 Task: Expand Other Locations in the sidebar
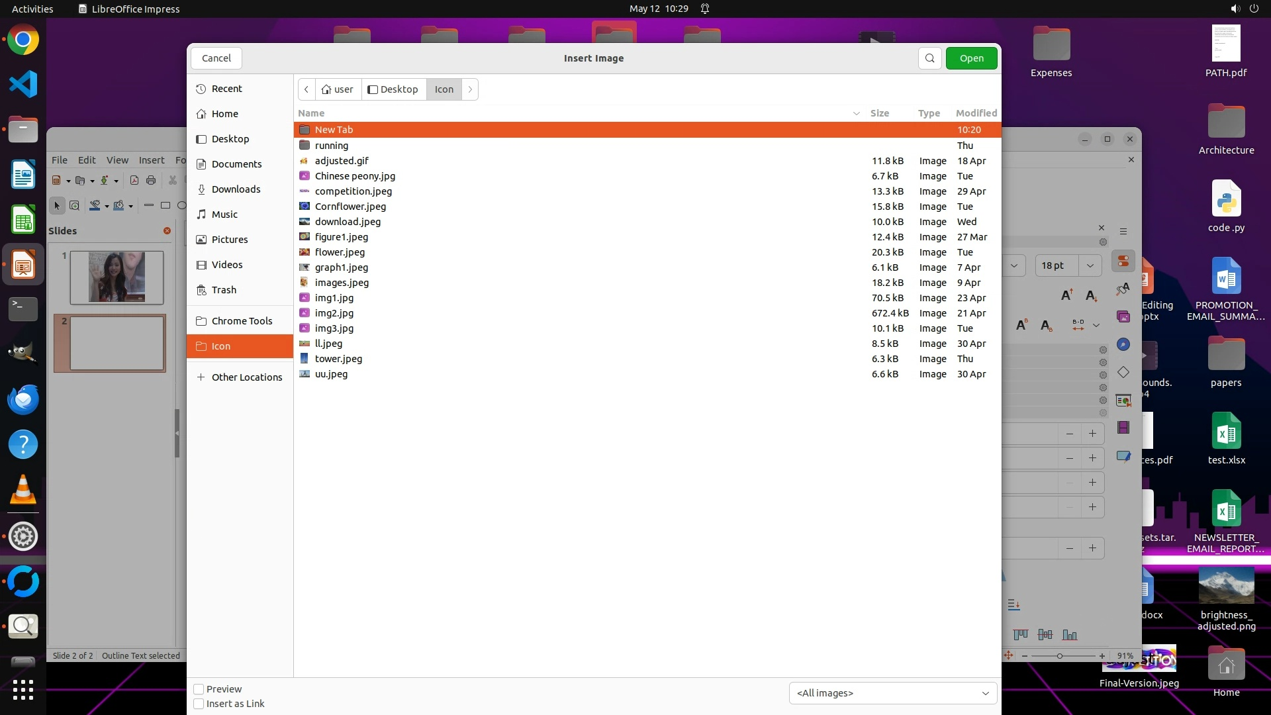coord(246,377)
